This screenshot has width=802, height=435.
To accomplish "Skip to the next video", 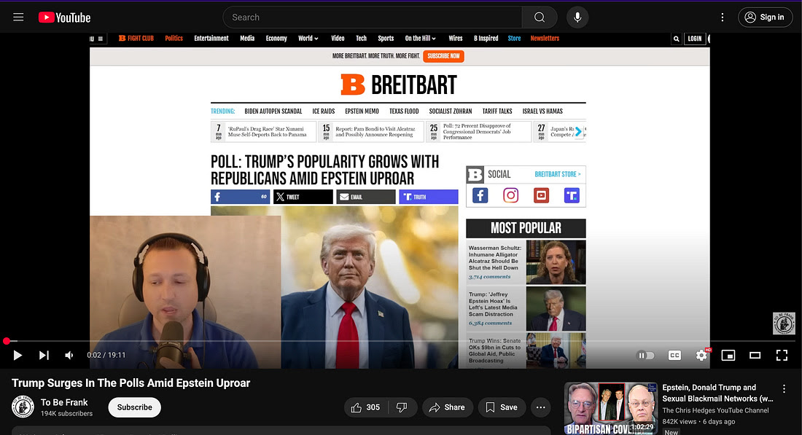I will (44, 356).
